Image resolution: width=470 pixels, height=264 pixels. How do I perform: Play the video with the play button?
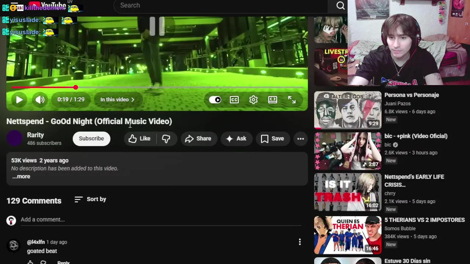coord(19,99)
